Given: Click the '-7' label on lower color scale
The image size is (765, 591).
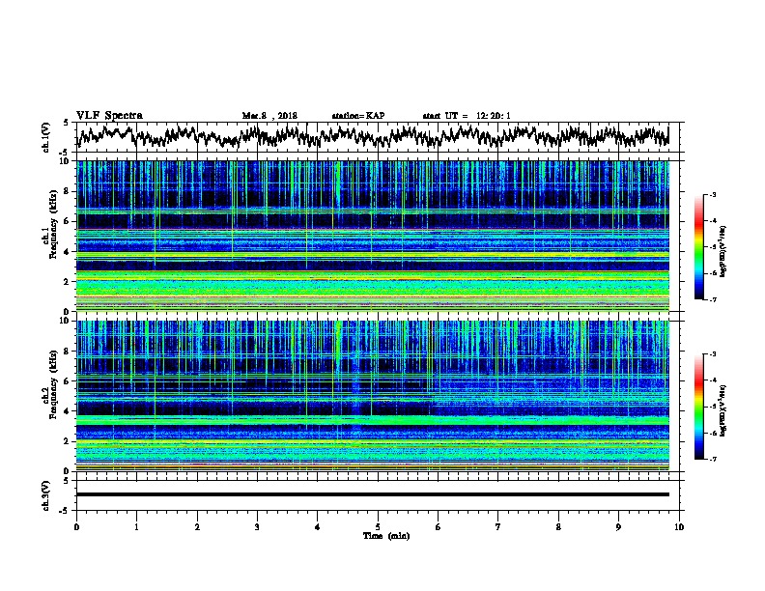Looking at the screenshot, I should click(x=712, y=460).
